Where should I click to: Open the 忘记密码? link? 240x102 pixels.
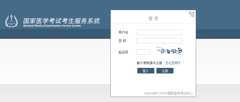(x=173, y=63)
